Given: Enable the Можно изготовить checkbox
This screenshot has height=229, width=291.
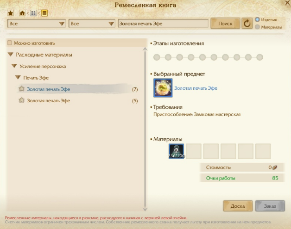Looking at the screenshot, I should tap(10, 43).
